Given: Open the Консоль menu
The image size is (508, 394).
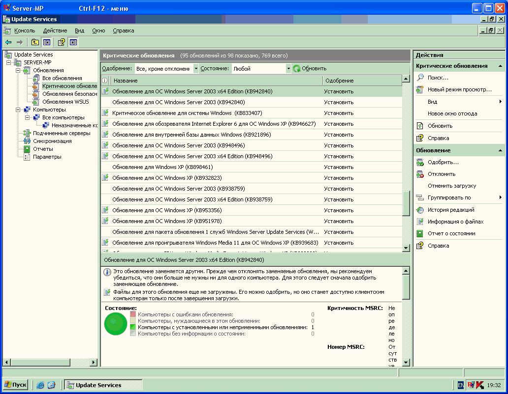Looking at the screenshot, I should tap(25, 30).
